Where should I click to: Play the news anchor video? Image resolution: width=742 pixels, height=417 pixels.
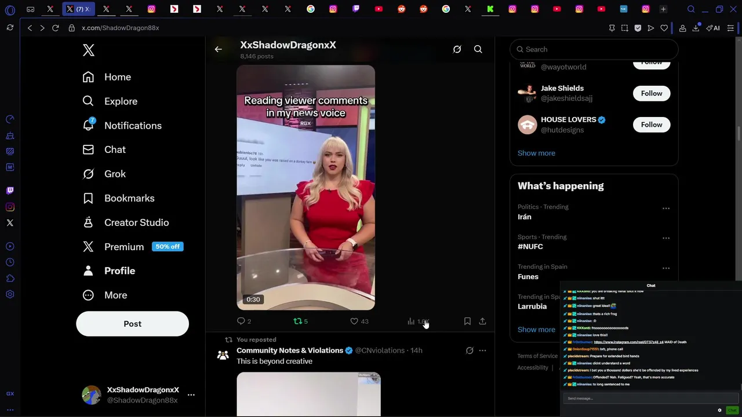pos(305,188)
